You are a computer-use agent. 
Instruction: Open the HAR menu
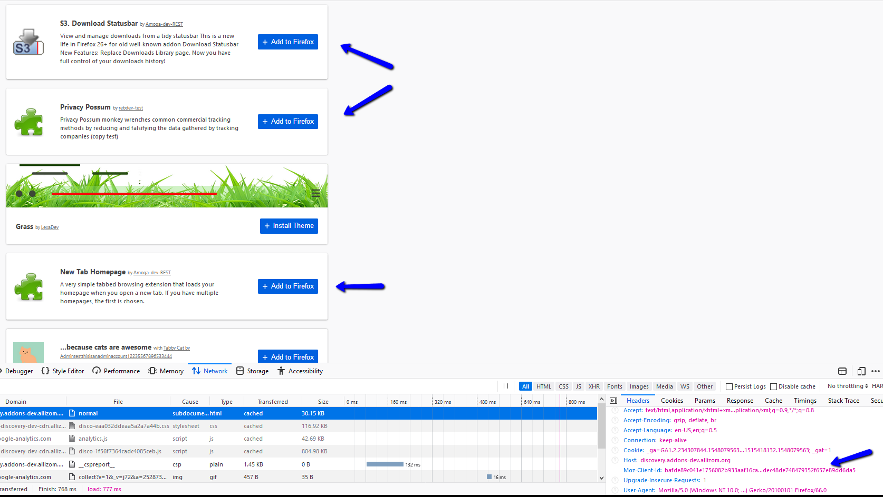click(x=877, y=386)
